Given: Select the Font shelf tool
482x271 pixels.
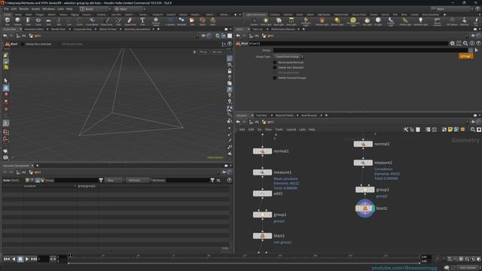Looking at the screenshot, I should point(142,21).
